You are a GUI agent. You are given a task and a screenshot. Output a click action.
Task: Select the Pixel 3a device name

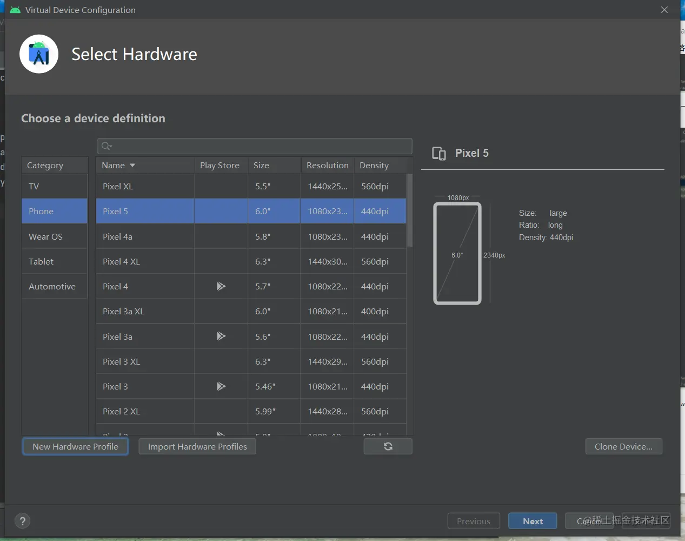(x=117, y=337)
